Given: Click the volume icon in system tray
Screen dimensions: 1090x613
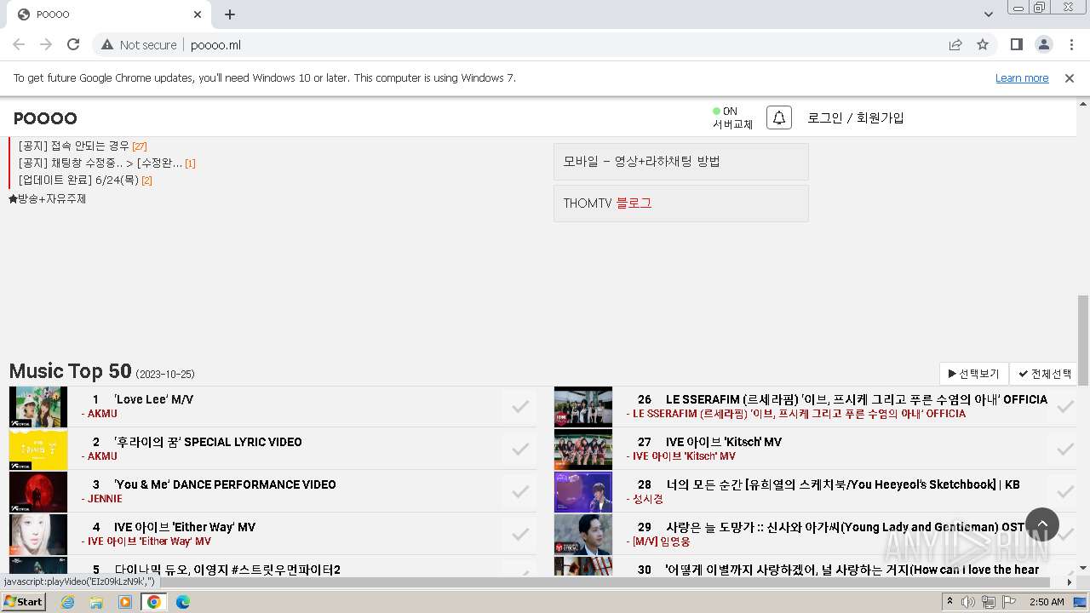Looking at the screenshot, I should (968, 602).
